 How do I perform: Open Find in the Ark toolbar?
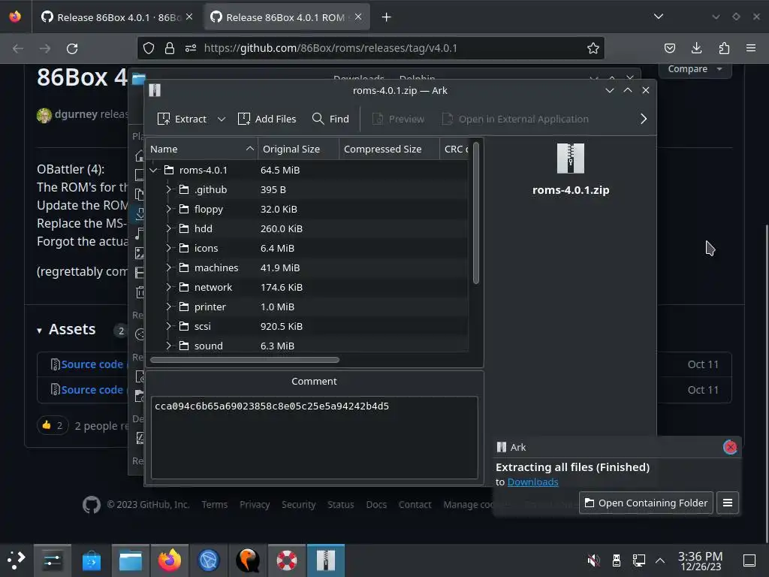coord(330,119)
